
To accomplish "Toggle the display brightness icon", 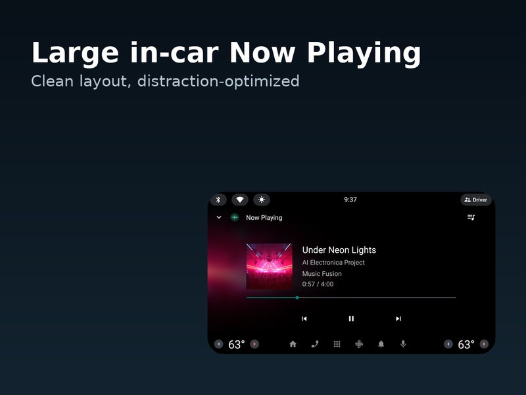I will (262, 200).
